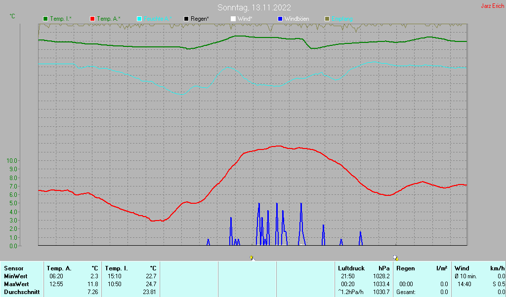Image resolution: width=506 pixels, height=297 pixels.
Task: Click the hPa pressure unit label
Action: coord(384,268)
